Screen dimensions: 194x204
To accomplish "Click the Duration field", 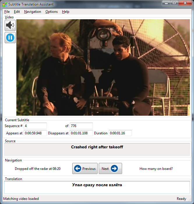I will (120, 133).
